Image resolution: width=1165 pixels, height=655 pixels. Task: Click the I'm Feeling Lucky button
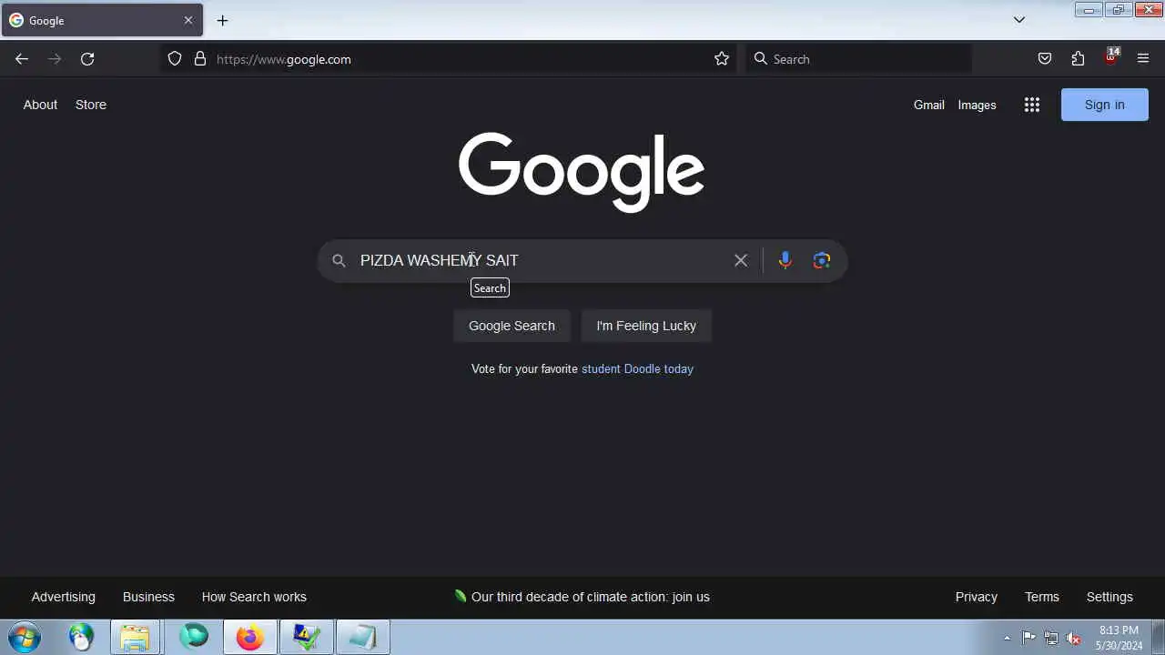click(x=646, y=326)
